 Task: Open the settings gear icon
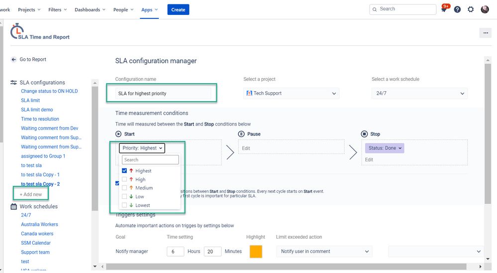click(x=471, y=9)
